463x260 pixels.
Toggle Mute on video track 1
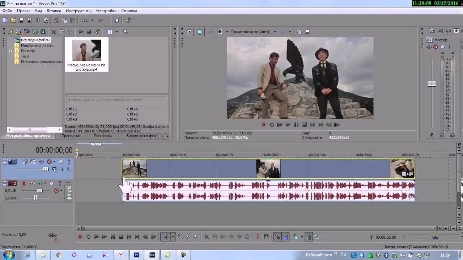click(x=61, y=162)
